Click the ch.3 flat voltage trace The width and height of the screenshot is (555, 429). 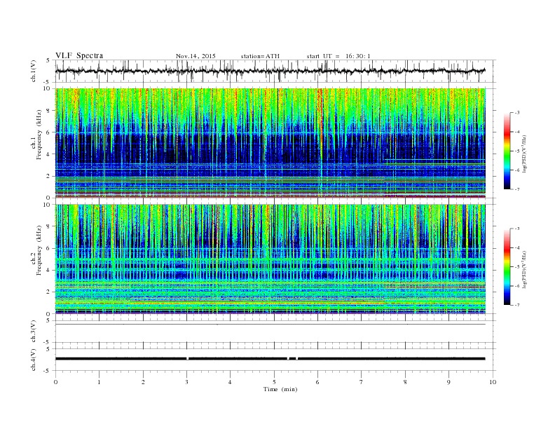pos(270,325)
